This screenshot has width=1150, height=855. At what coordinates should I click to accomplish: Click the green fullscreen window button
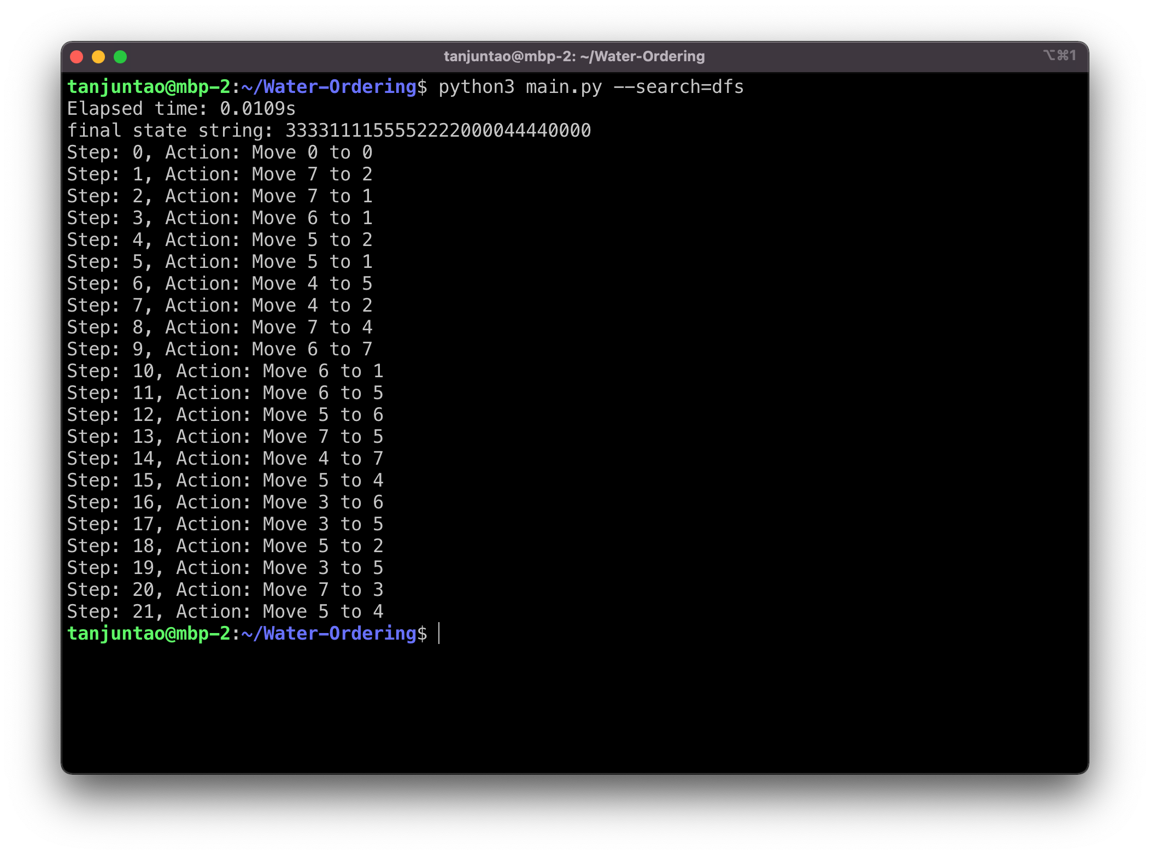point(120,57)
